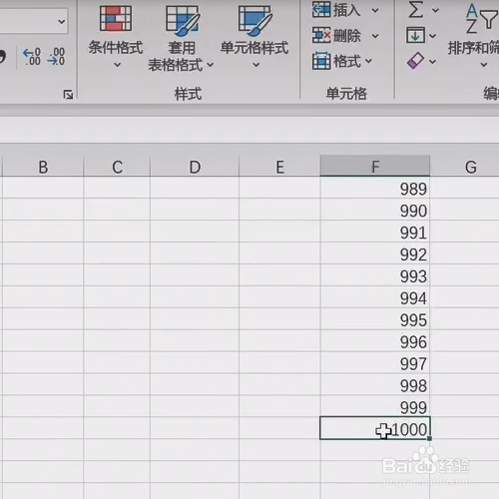The height and width of the screenshot is (499, 499).
Task: Expand the Clear dropdown arrow
Action: pos(432,61)
